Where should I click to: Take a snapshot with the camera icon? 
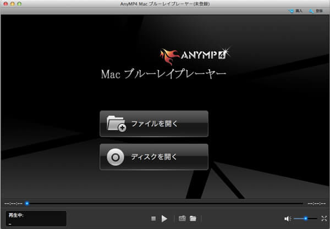coord(182,219)
